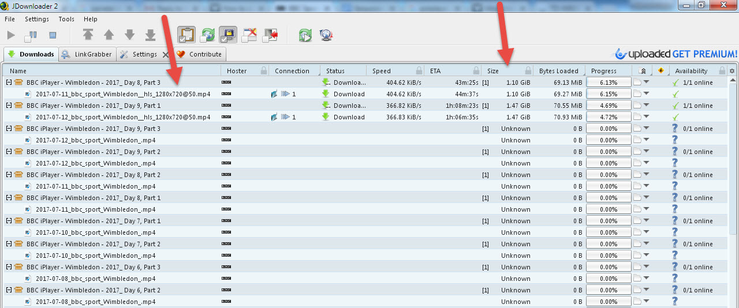The width and height of the screenshot is (739, 308).
Task: Move selected item down one position
Action: [129, 35]
